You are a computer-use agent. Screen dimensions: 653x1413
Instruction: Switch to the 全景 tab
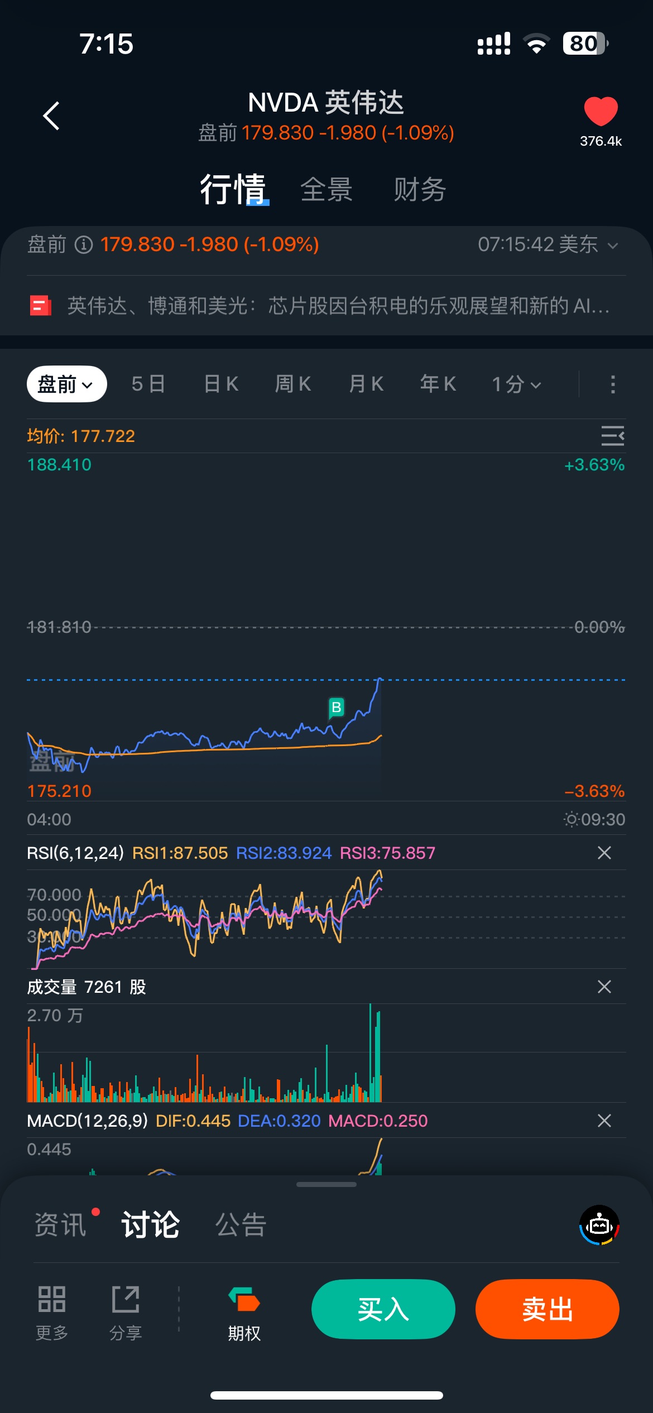click(326, 190)
